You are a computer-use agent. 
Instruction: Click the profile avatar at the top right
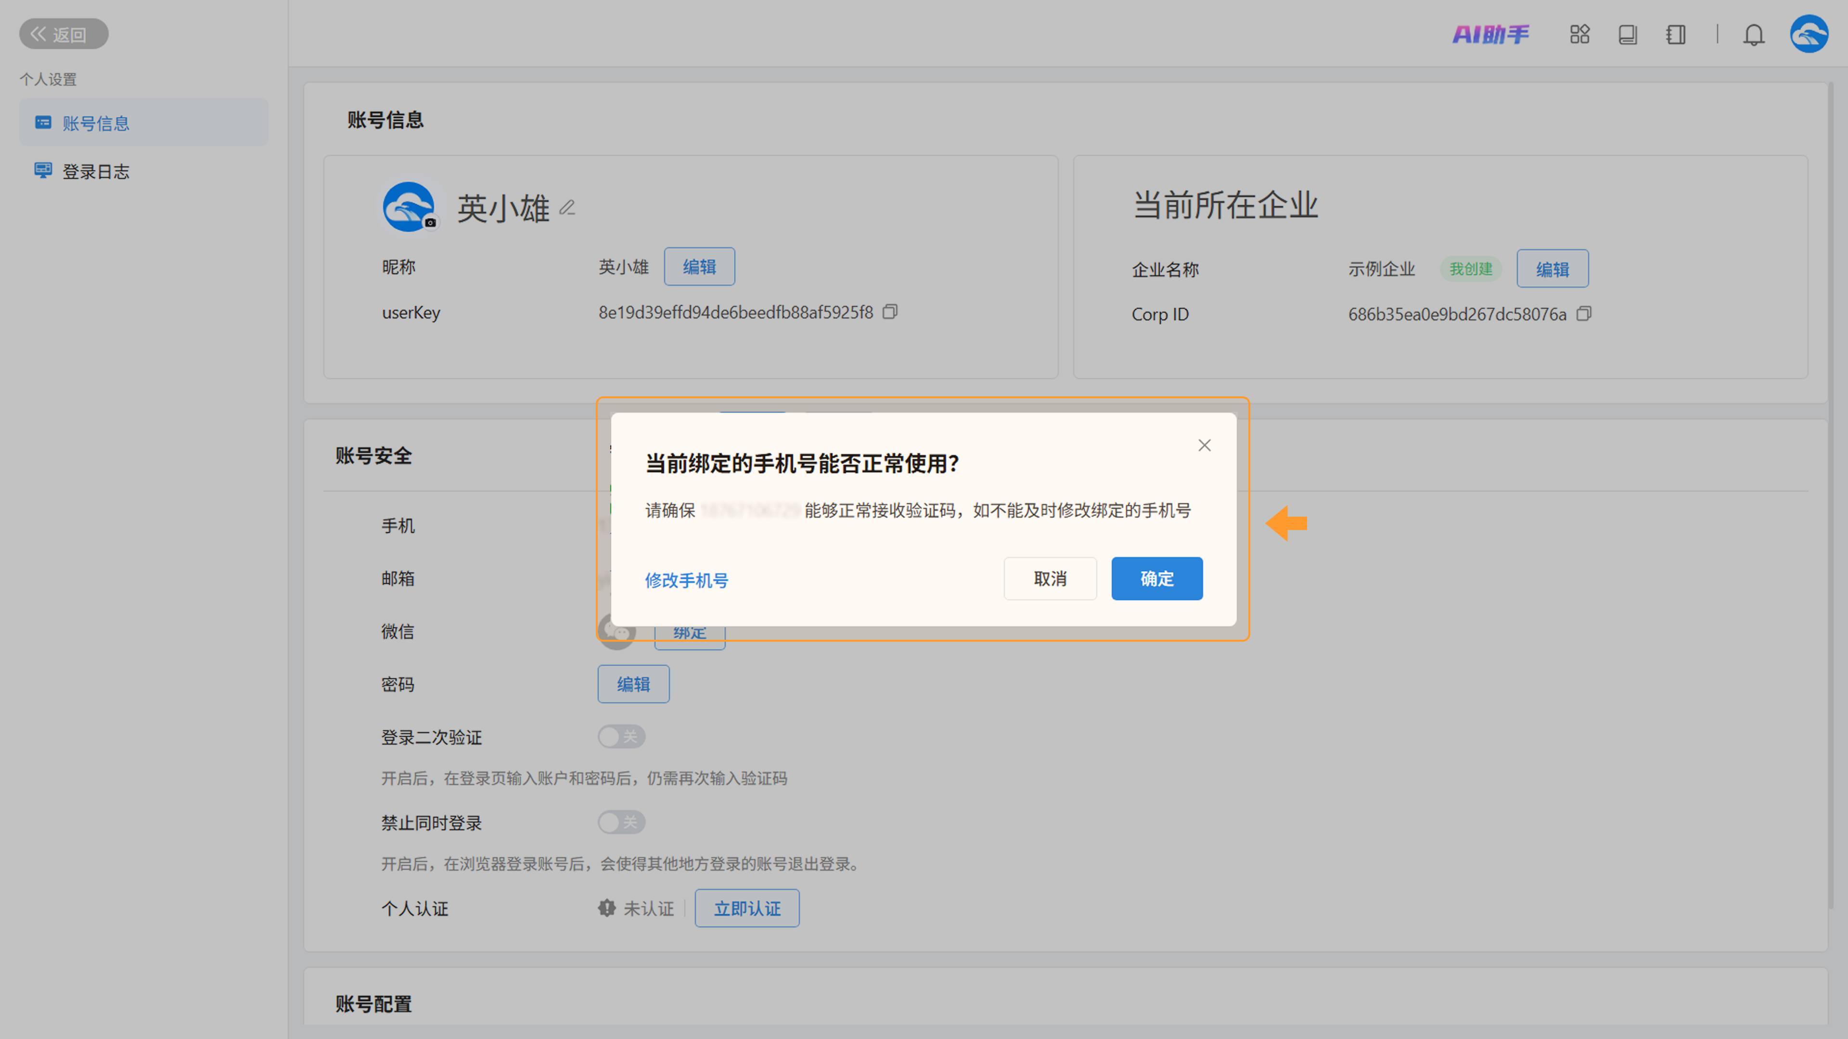pos(1809,34)
